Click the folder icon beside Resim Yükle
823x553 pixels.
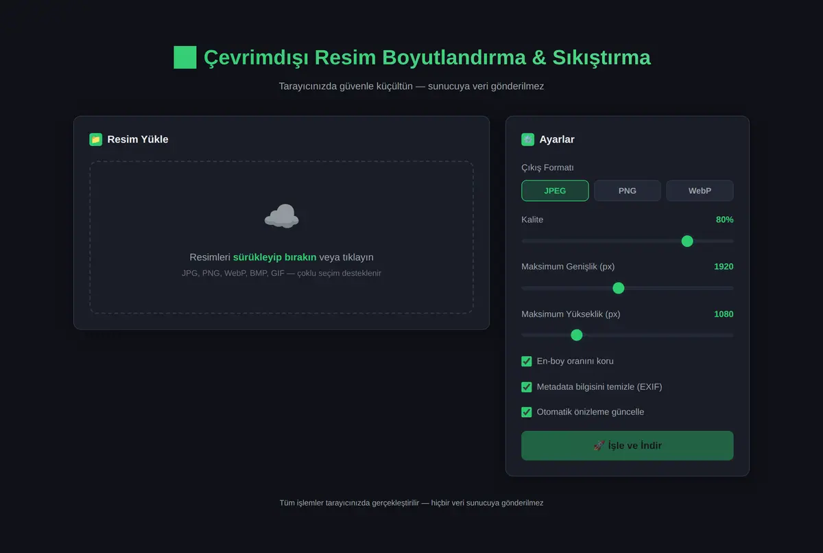96,139
